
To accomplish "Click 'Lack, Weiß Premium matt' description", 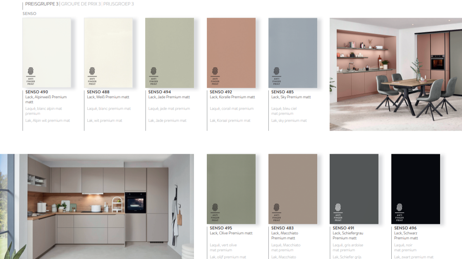I will 108,97.
